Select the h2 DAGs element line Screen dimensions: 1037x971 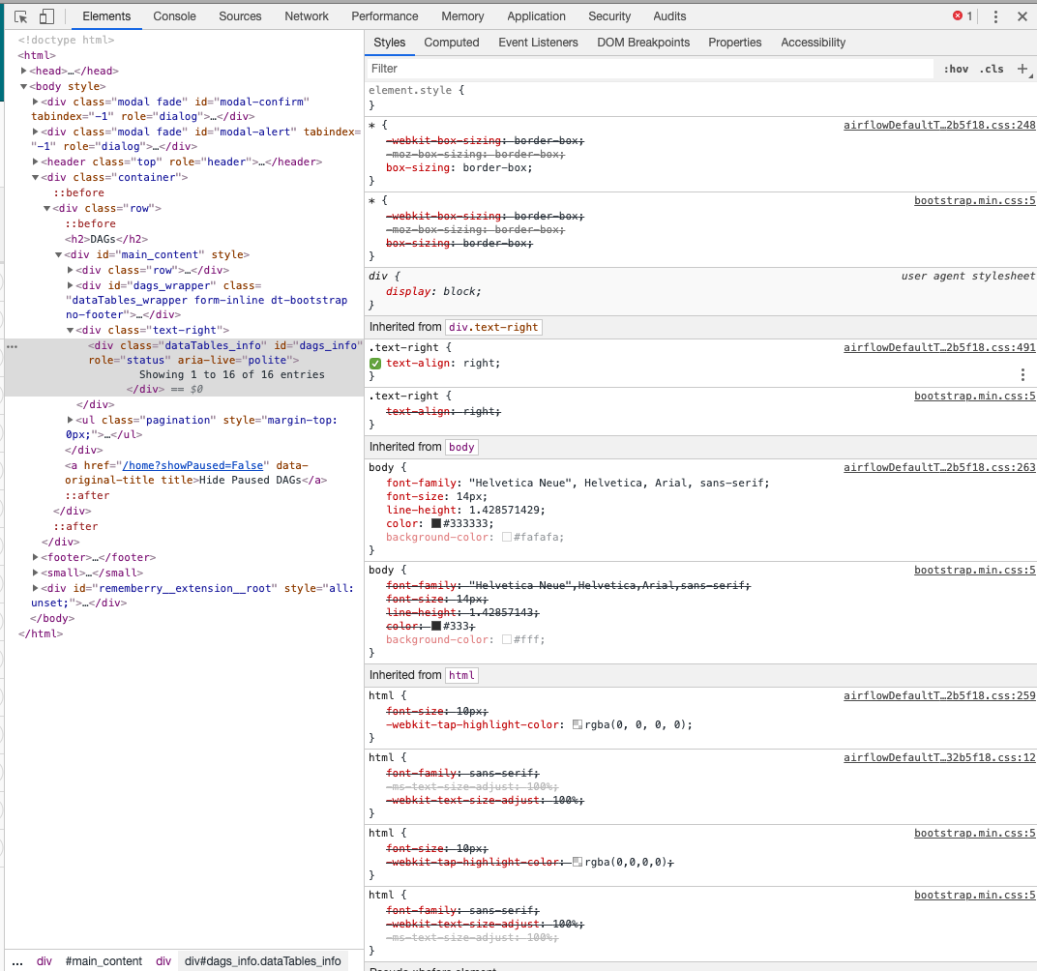tap(106, 239)
